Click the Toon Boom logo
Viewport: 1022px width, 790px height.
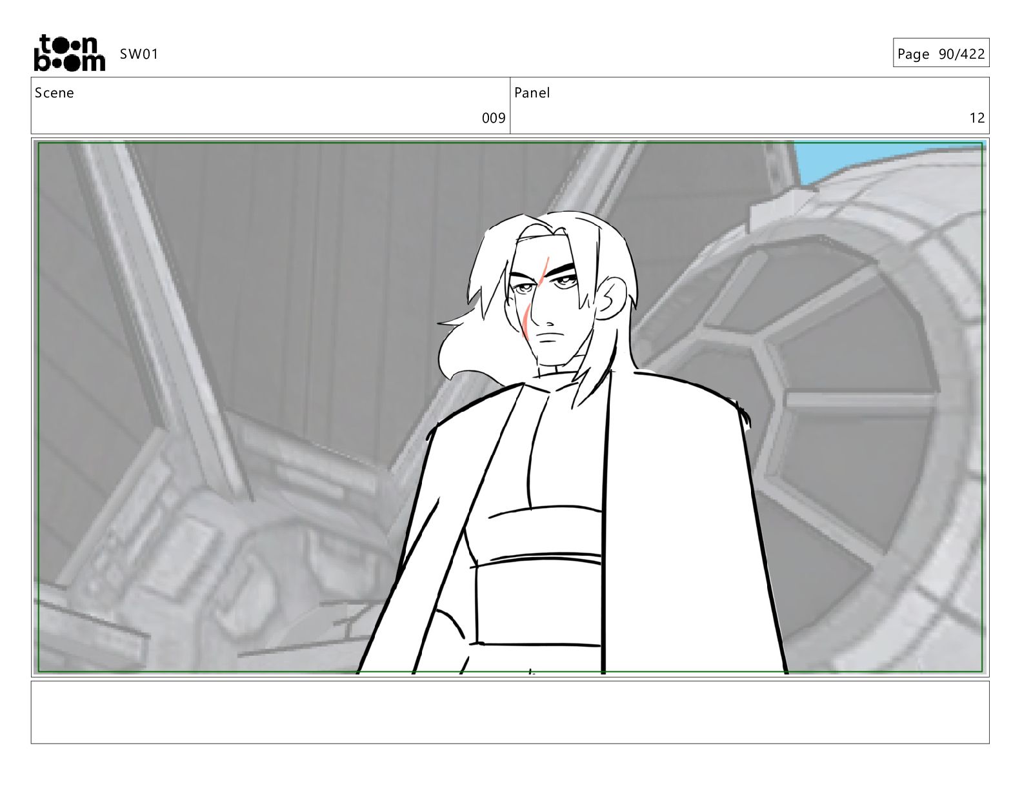69,53
